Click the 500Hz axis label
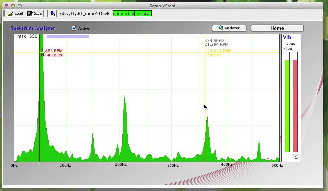The width and height of the screenshot is (328, 191). pyautogui.click(x=277, y=165)
